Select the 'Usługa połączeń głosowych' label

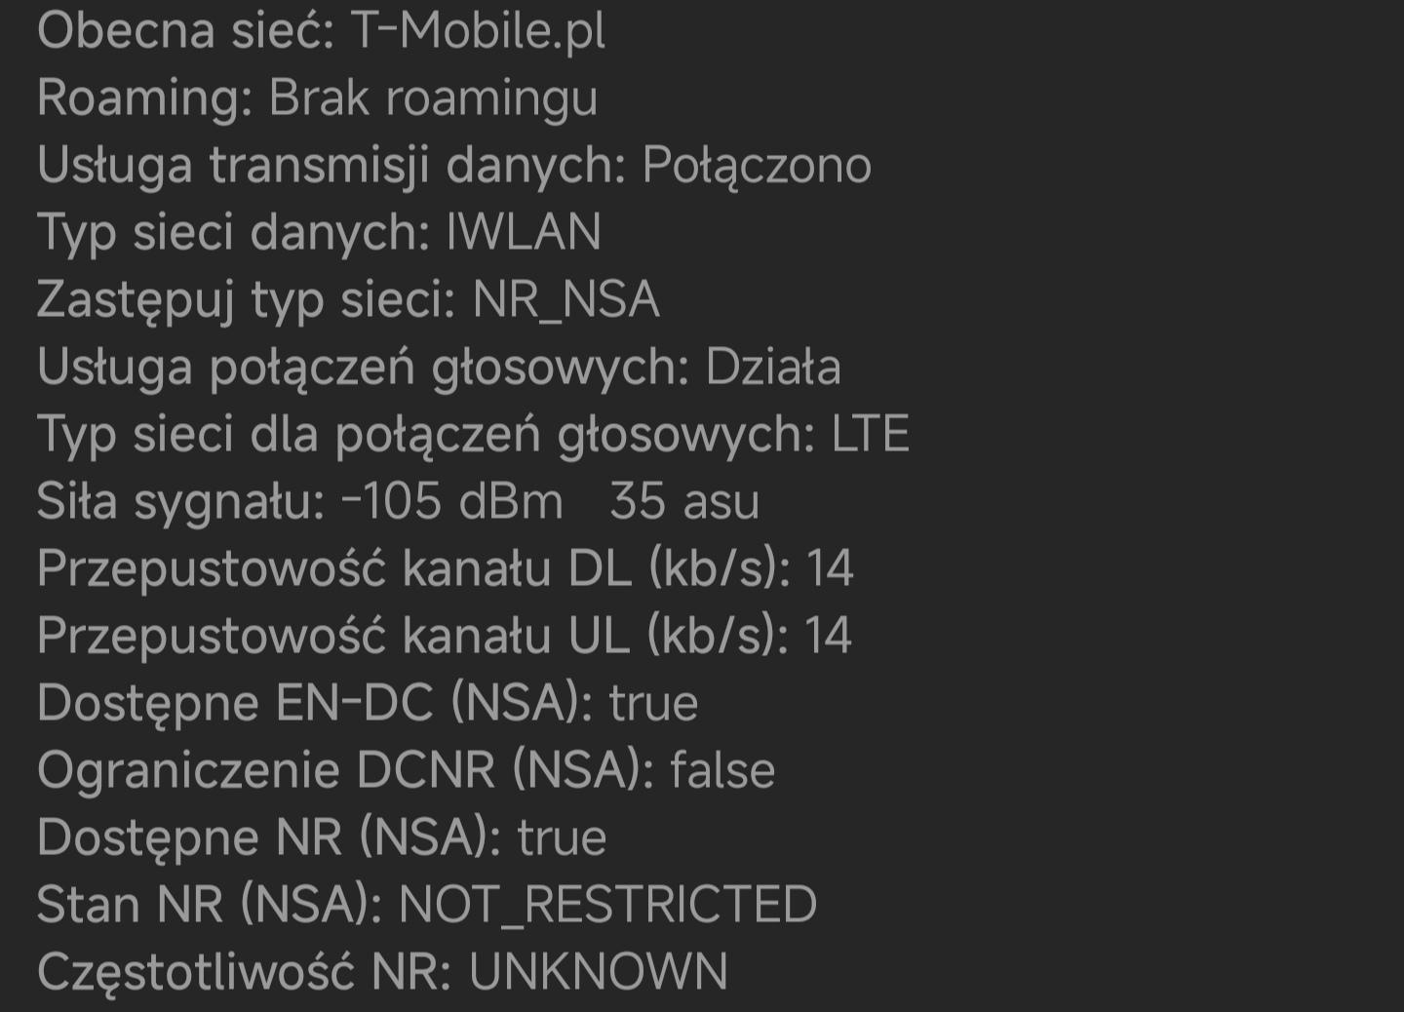pyautogui.click(x=363, y=368)
